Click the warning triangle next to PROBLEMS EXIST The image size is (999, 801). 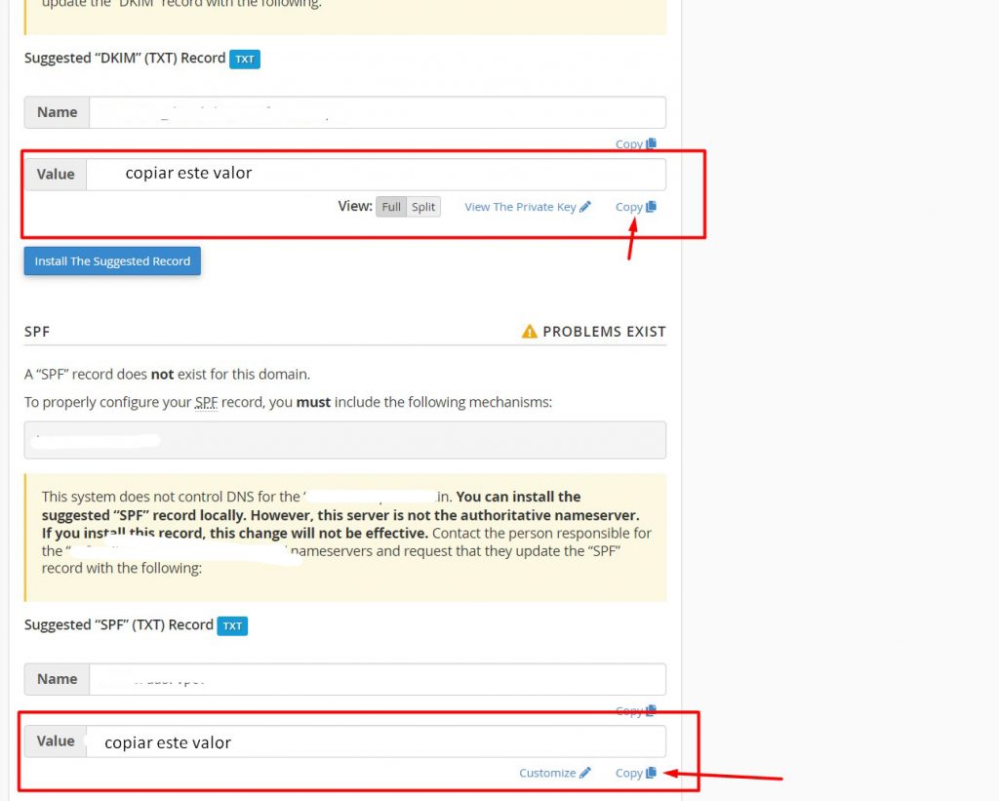530,332
